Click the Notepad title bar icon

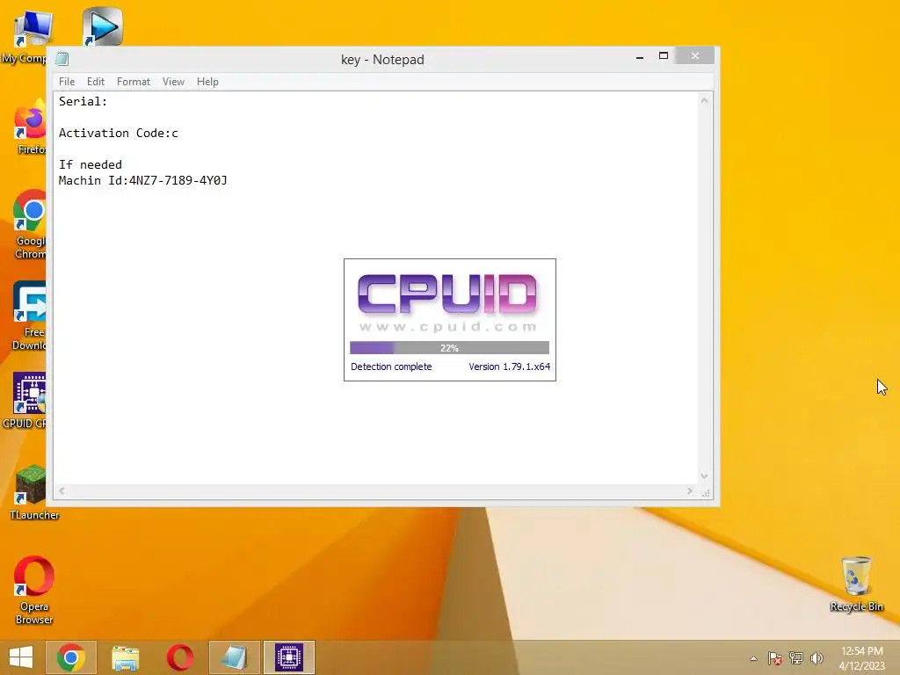tap(62, 59)
